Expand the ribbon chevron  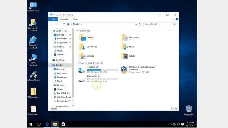pyautogui.click(x=173, y=19)
